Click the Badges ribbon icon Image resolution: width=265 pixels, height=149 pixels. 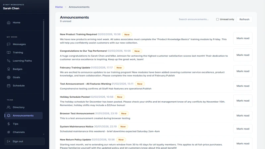pyautogui.click(x=9, y=69)
